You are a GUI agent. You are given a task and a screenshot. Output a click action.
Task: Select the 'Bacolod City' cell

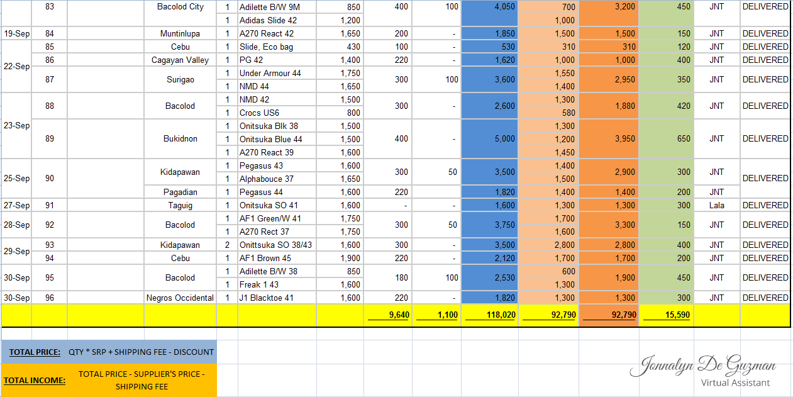click(x=180, y=7)
